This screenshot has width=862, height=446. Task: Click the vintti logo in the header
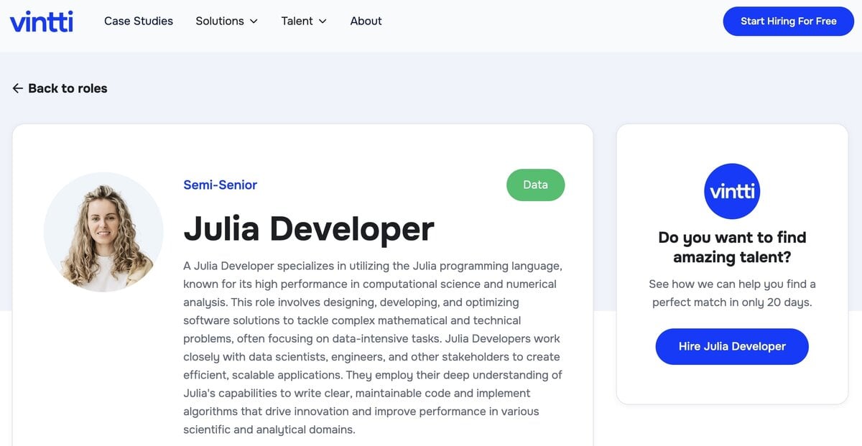click(x=41, y=21)
